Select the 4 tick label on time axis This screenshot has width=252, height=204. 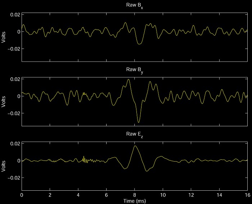pyautogui.click(x=78, y=195)
